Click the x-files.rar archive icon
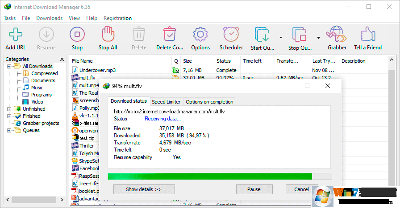Screen dimensions: 400x208 click(x=75, y=123)
